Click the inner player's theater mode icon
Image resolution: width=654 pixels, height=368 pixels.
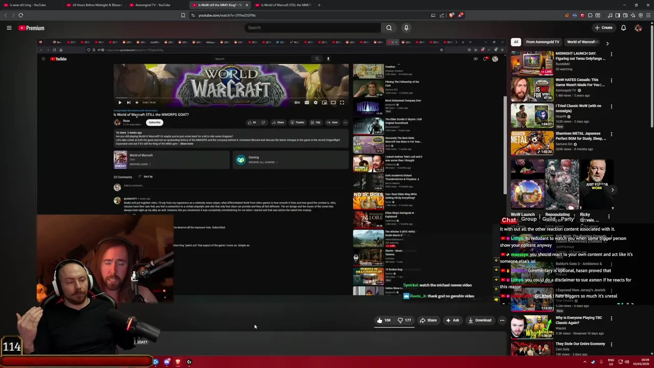[x=333, y=103]
